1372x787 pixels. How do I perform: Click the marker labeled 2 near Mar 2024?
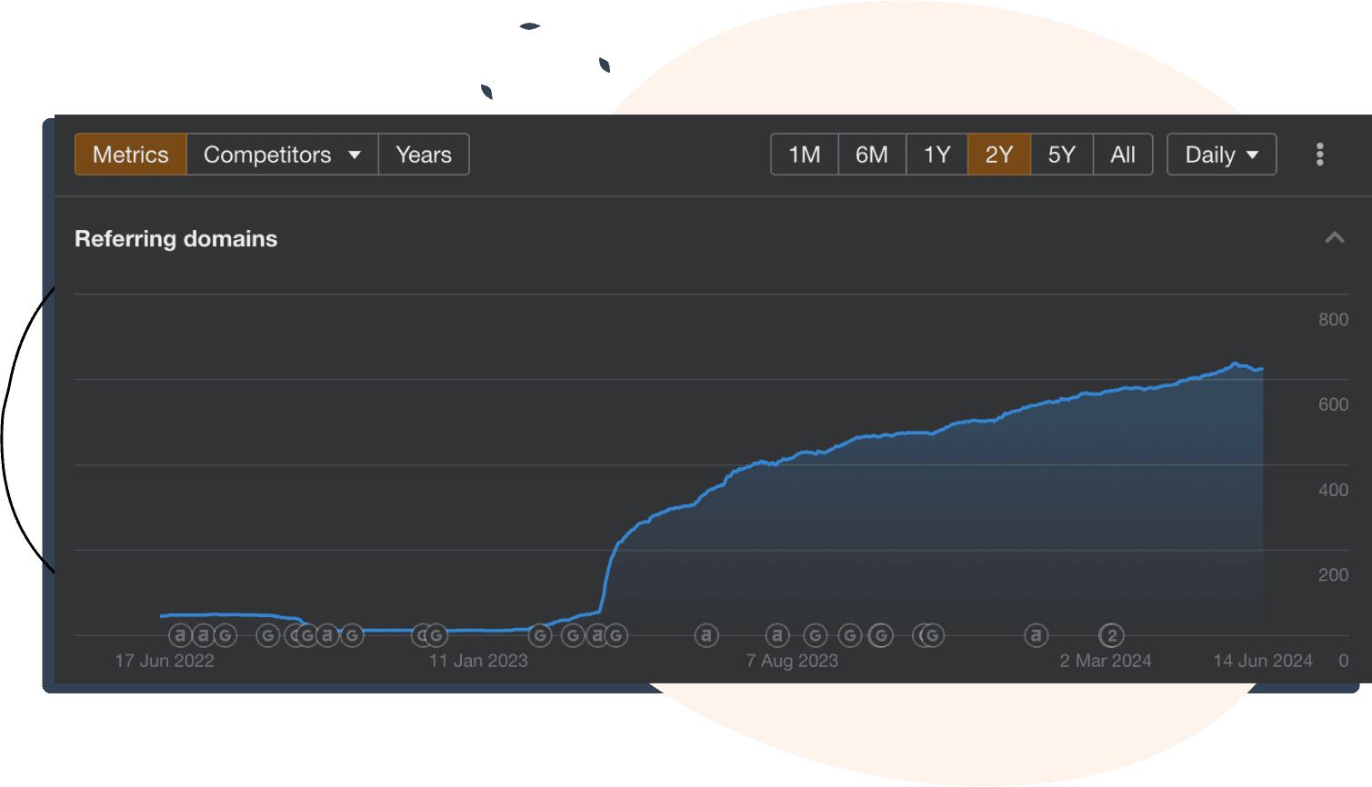tap(1111, 635)
